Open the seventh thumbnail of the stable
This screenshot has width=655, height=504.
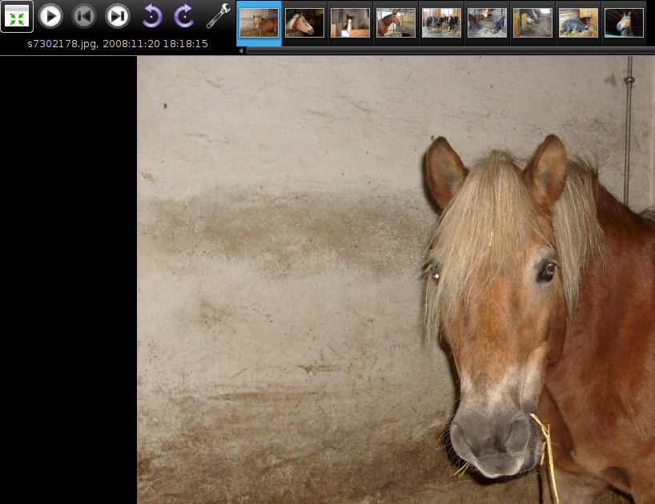point(532,23)
